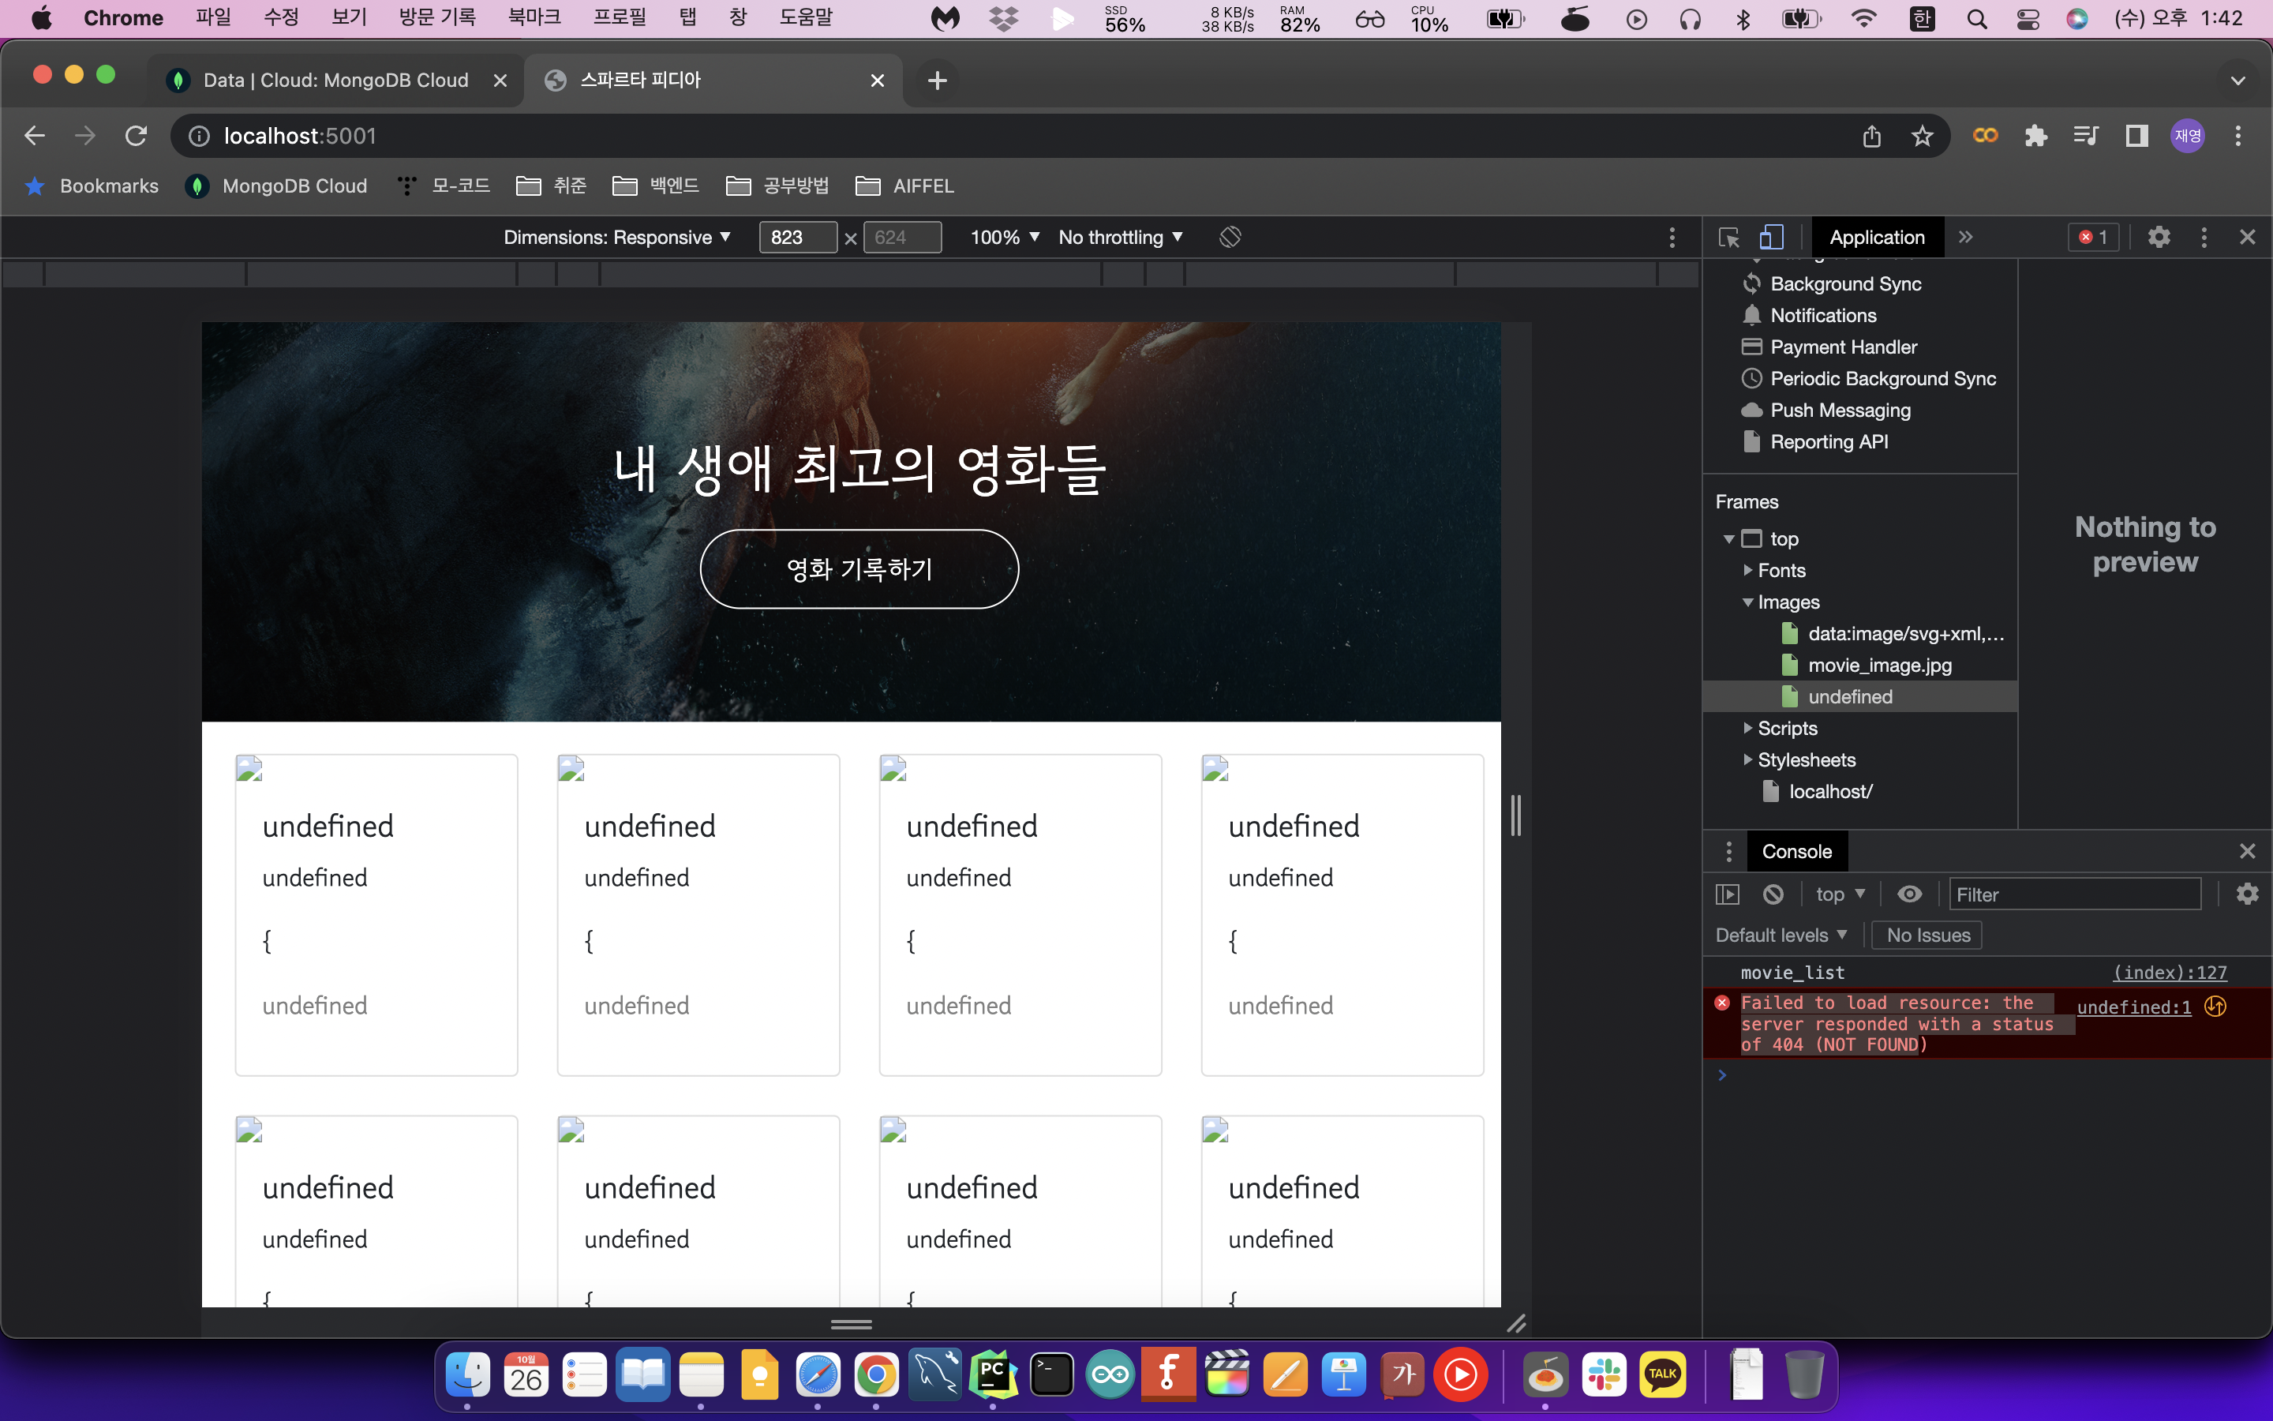Share this page via share icon
Viewport: 2273px width, 1421px height.
1872,137
